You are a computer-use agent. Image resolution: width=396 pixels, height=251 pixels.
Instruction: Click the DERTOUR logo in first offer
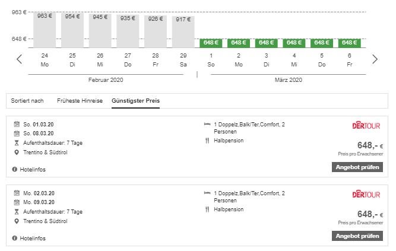point(366,126)
